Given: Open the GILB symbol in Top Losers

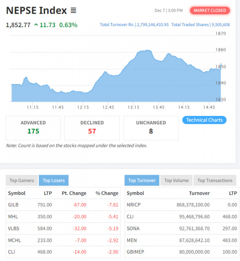Looking at the screenshot, I should click(x=13, y=204).
